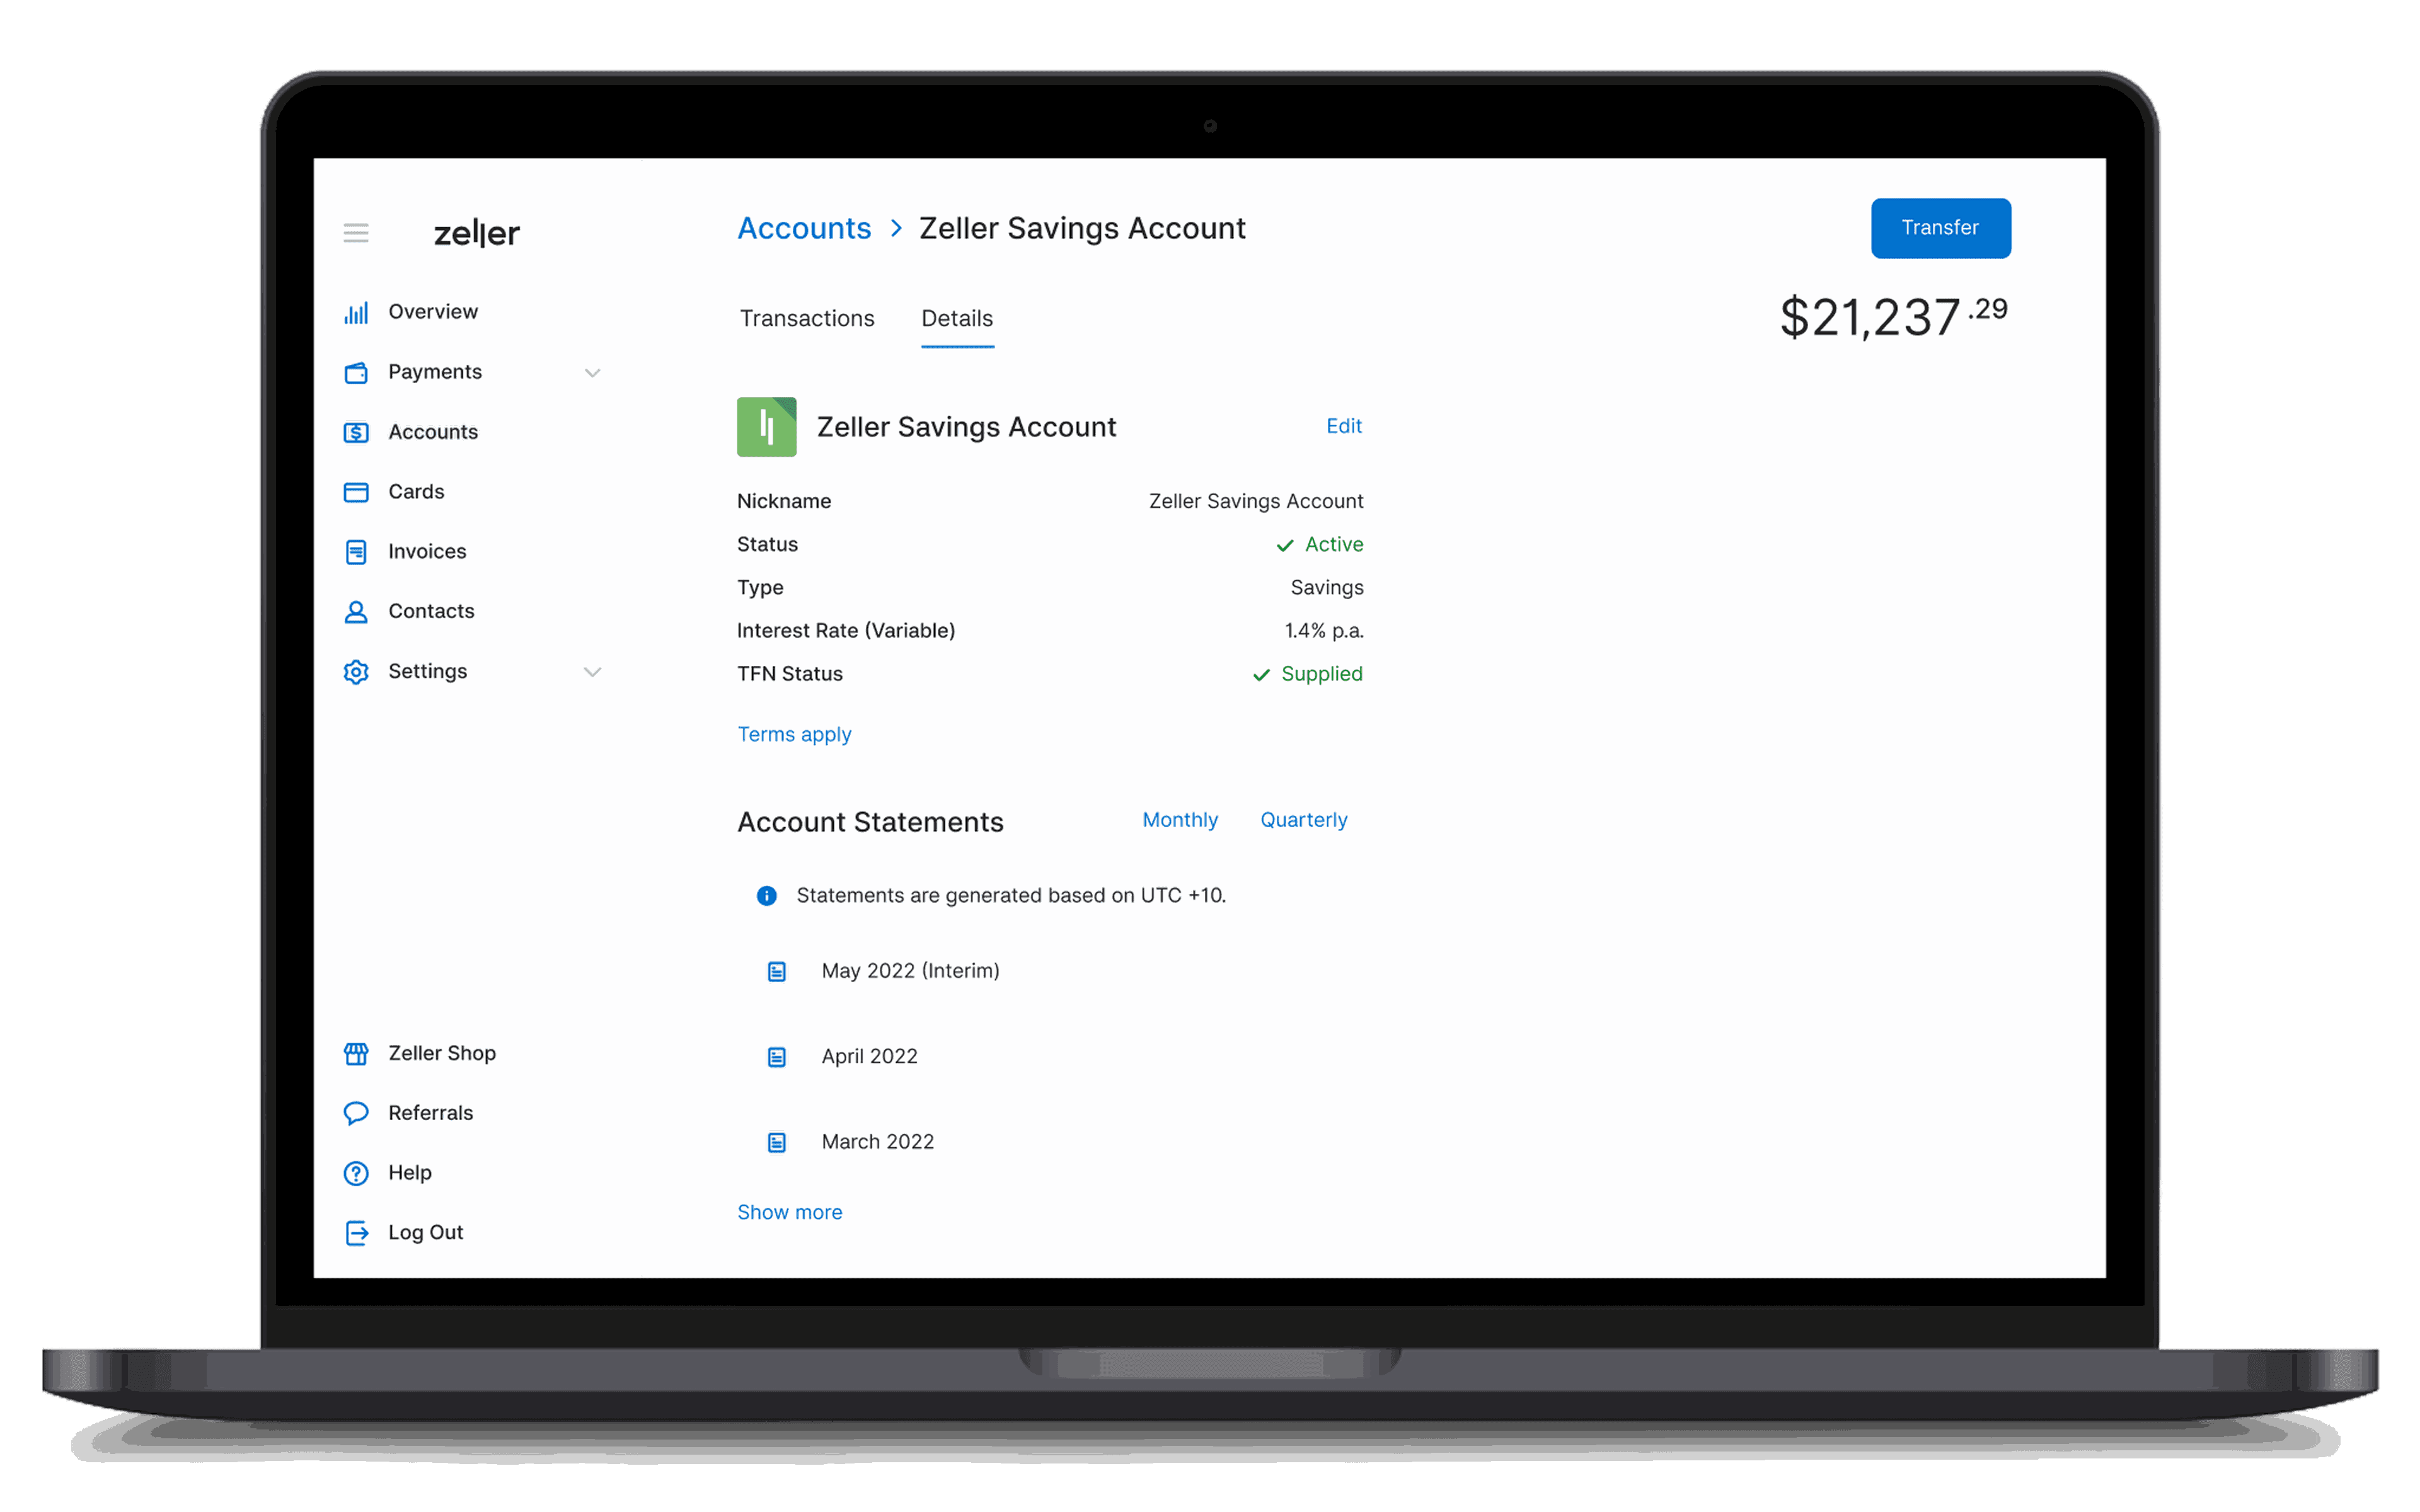The height and width of the screenshot is (1512, 2420).
Task: Click the Account Statements heading
Action: coord(870,822)
